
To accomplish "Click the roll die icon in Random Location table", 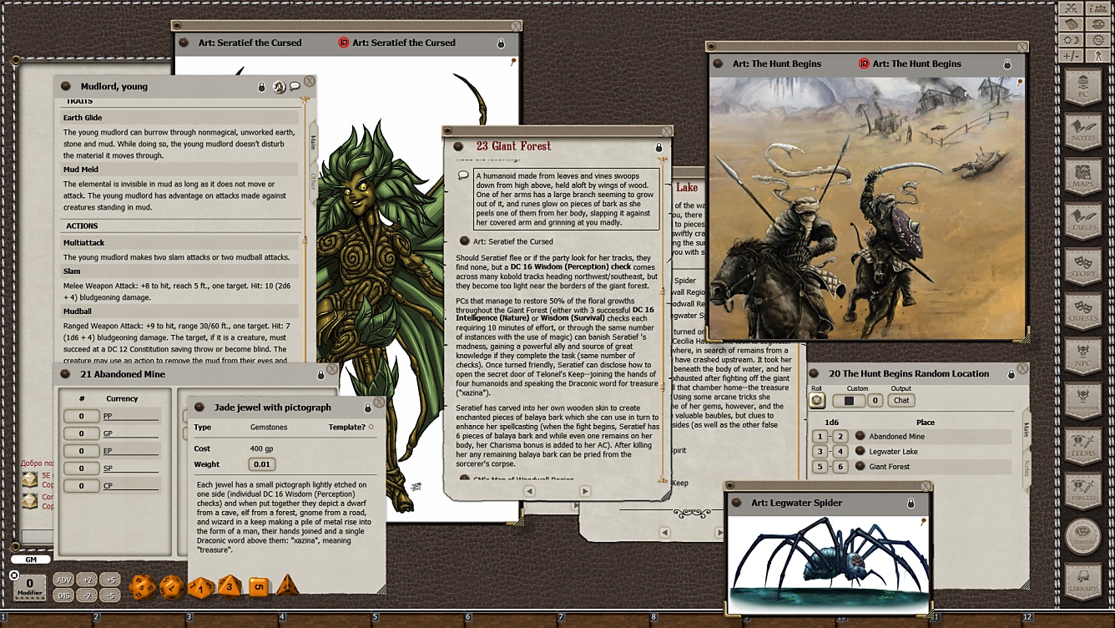I will (x=817, y=401).
